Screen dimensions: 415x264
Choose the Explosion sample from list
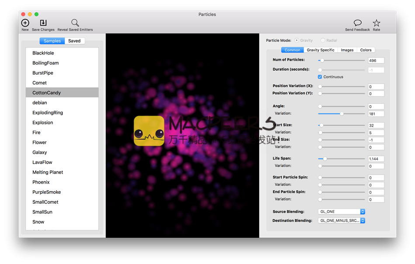(43, 123)
